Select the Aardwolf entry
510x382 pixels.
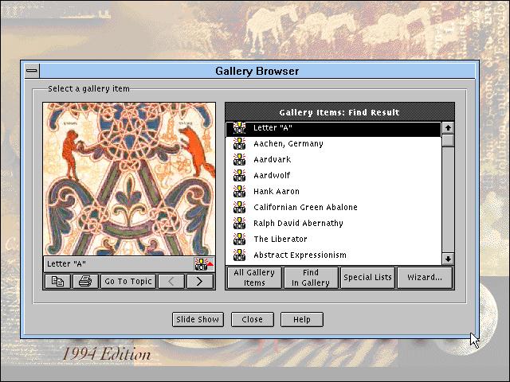pos(333,175)
